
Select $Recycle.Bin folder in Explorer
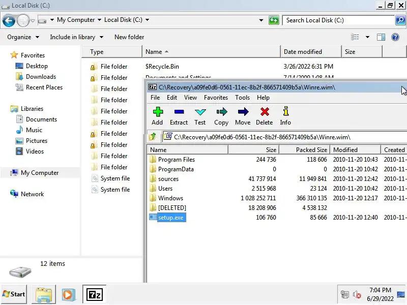click(162, 67)
